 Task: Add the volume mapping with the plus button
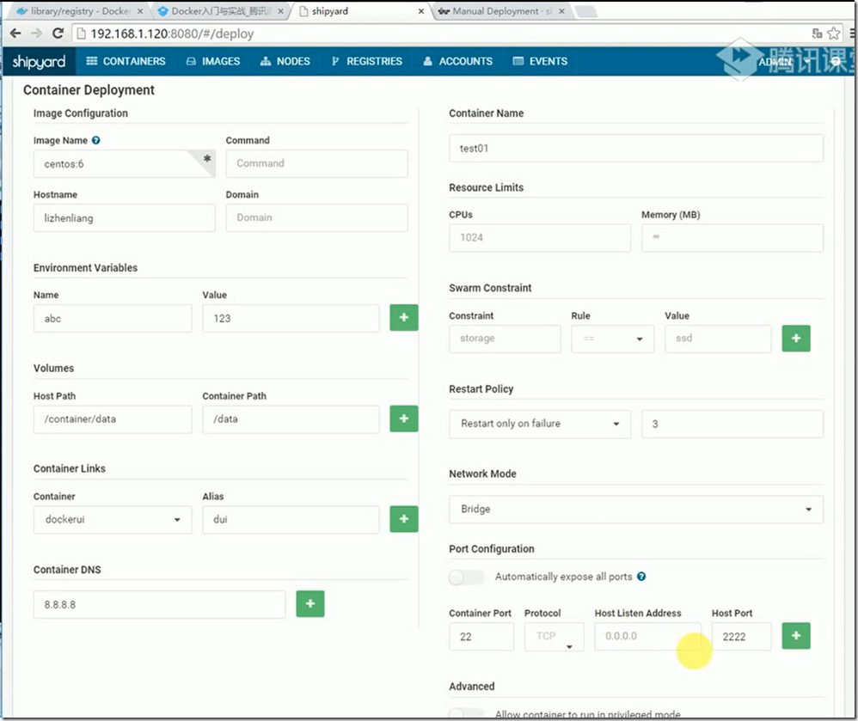pyautogui.click(x=404, y=419)
